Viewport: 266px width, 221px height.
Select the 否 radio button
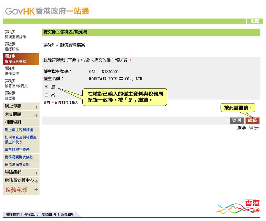click(46, 95)
